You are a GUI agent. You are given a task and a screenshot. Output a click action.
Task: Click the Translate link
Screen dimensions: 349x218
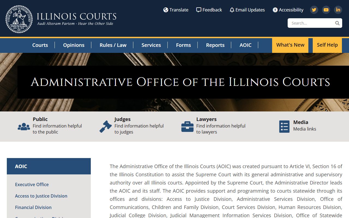(179, 10)
